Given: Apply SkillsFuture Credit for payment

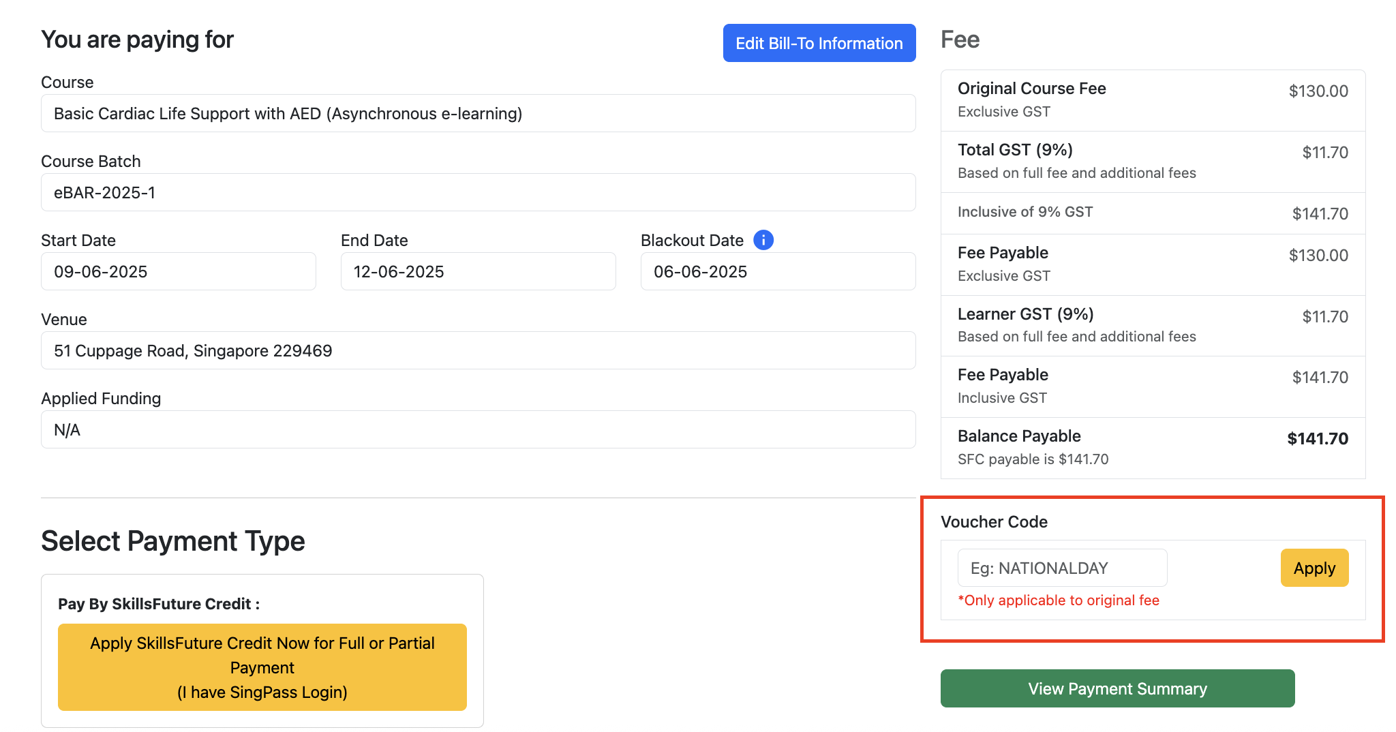Looking at the screenshot, I should pos(262,667).
